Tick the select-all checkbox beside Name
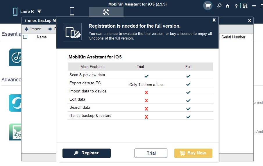 coord(25,37)
